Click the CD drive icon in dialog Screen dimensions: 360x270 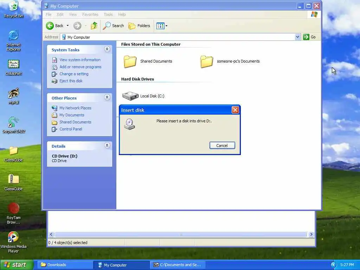point(129,124)
